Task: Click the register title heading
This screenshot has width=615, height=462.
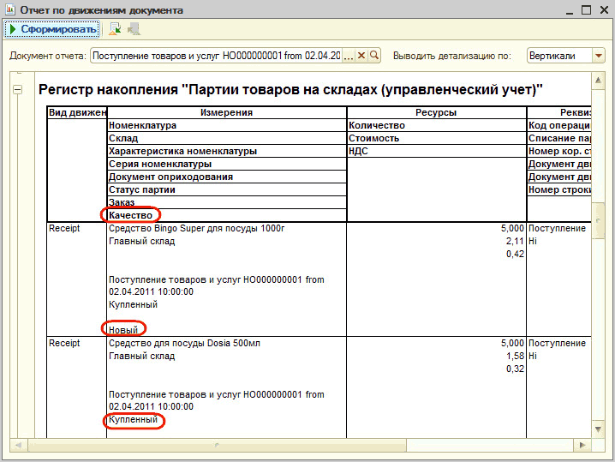Action: [x=290, y=90]
